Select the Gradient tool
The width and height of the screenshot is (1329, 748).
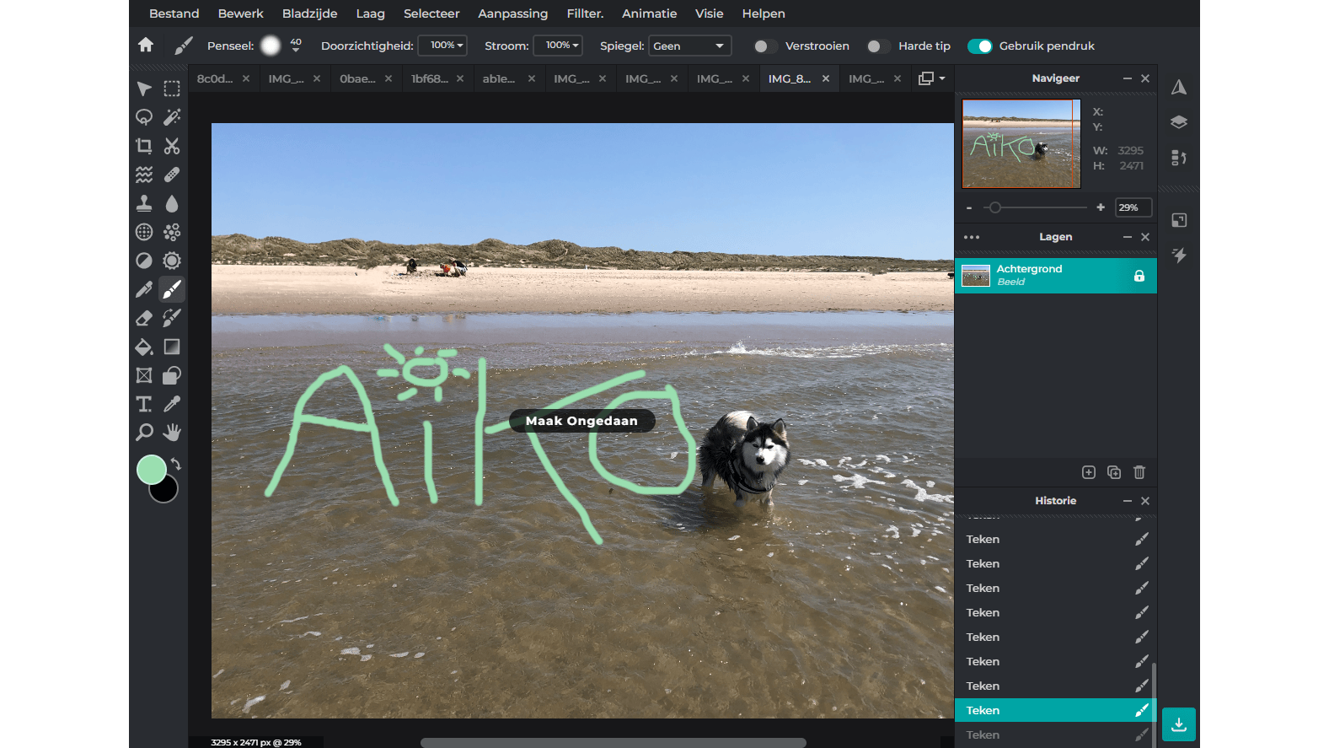172,347
